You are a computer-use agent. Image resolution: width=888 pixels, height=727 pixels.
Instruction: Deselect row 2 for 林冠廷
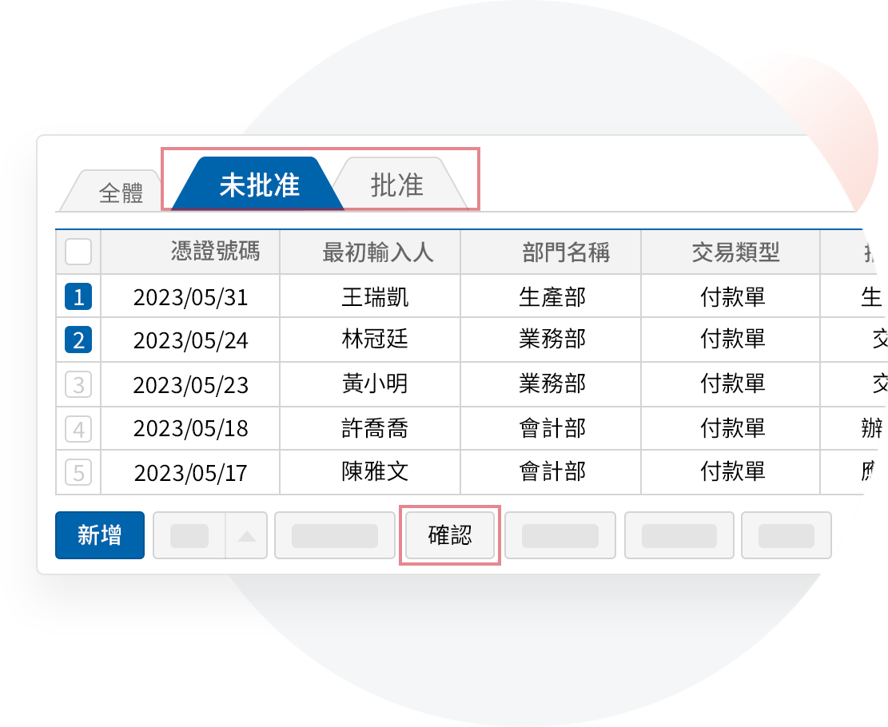(78, 340)
